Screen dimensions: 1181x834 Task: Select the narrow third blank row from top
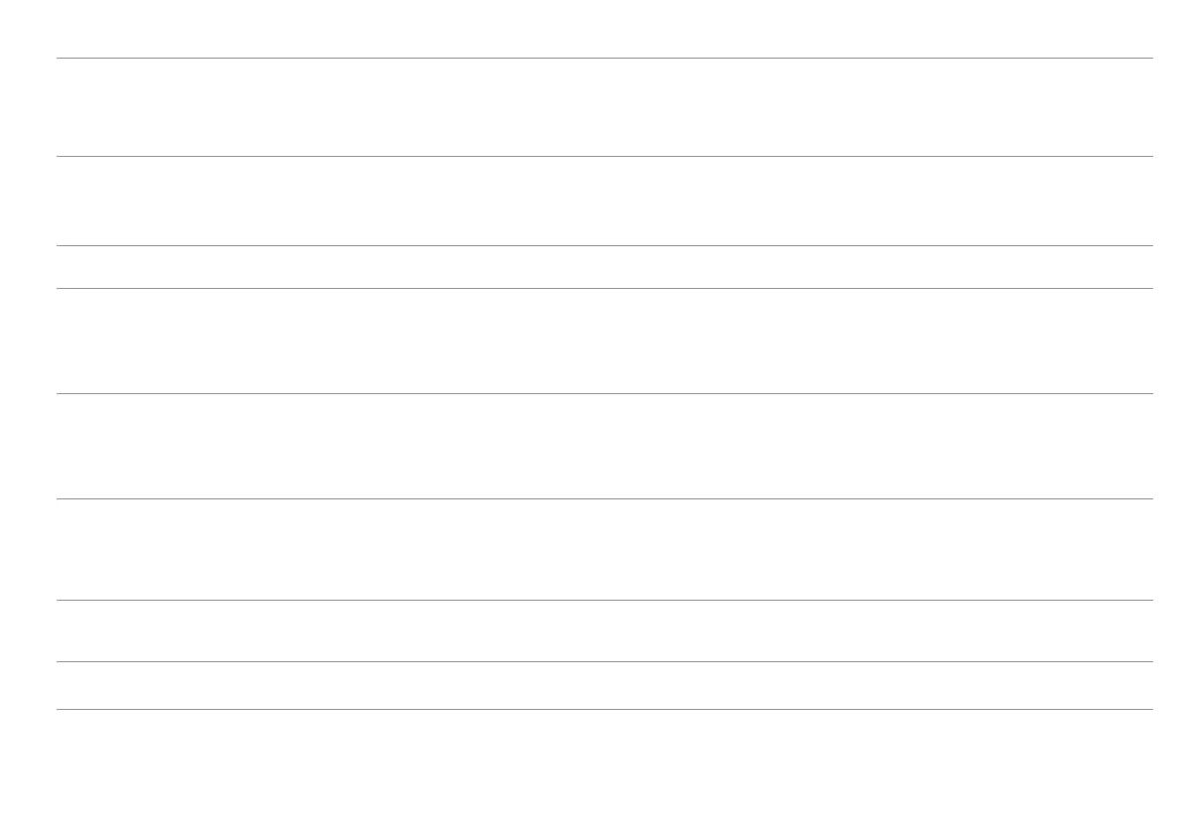(x=604, y=267)
